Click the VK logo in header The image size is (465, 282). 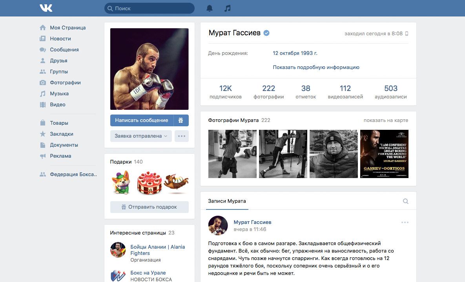(x=46, y=8)
